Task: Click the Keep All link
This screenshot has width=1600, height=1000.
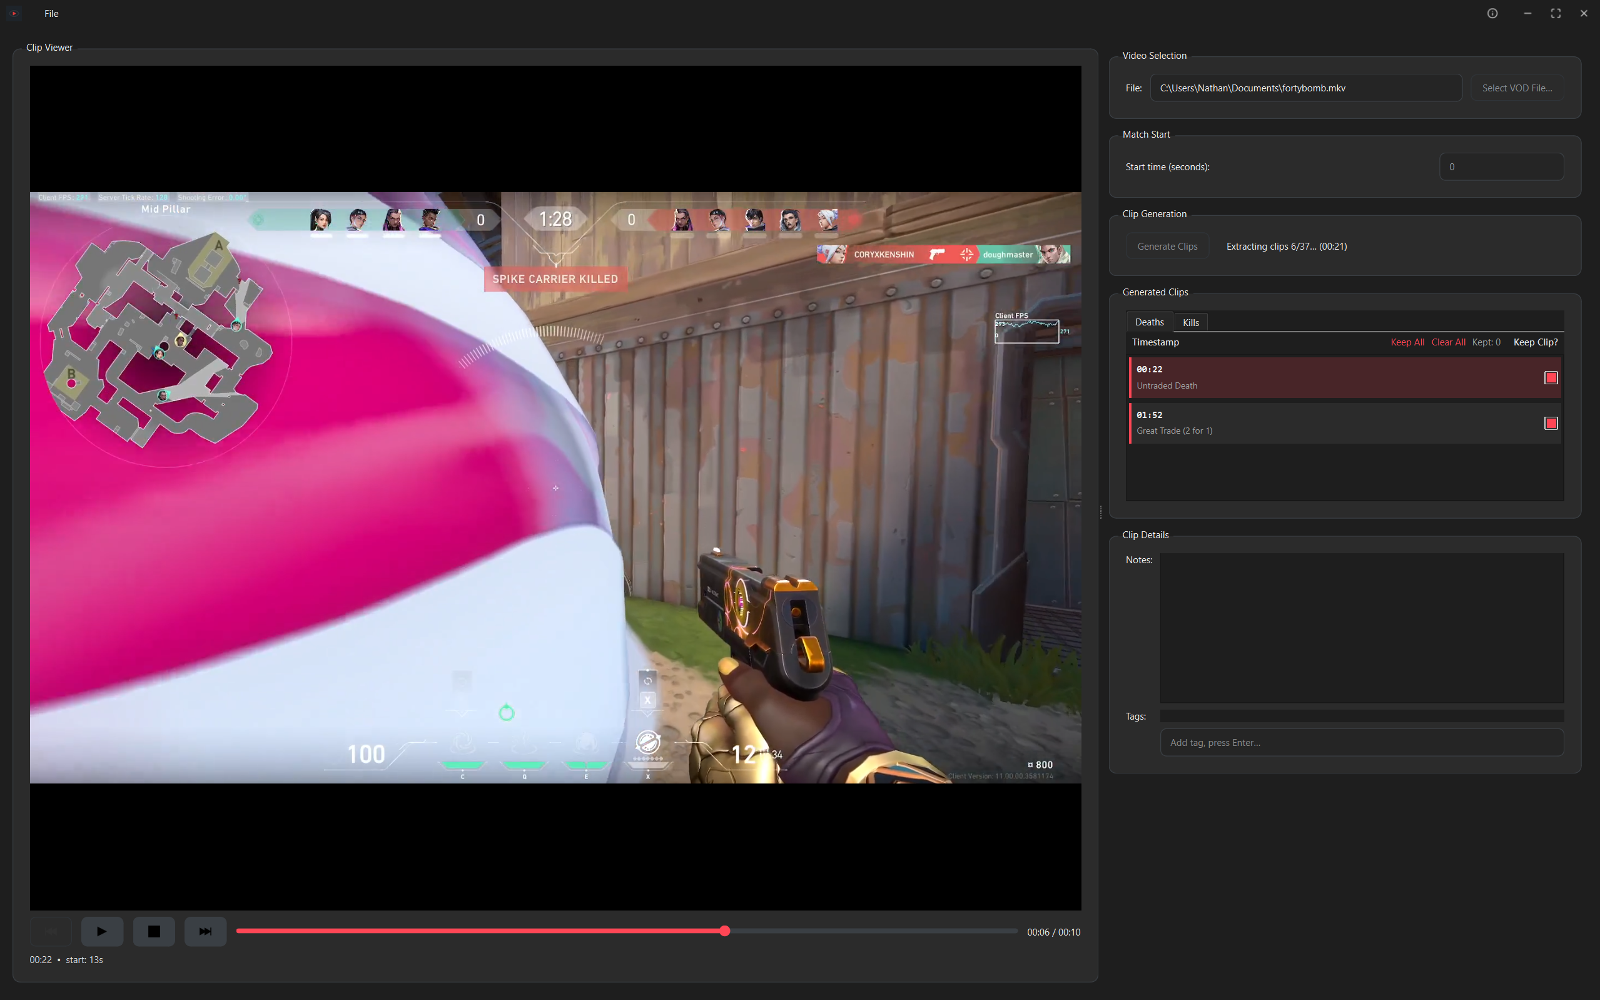Action: tap(1407, 342)
